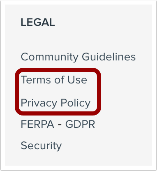Click the word Guidelines in Community Guidelines
Viewport: 157px width, 171px height.
pos(109,57)
